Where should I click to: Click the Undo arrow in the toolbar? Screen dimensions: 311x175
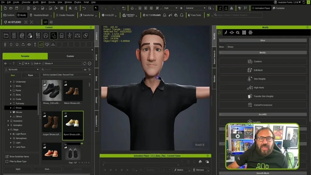(84, 8)
